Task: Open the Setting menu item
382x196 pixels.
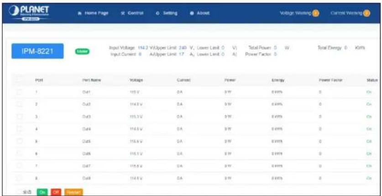Action: [167, 13]
